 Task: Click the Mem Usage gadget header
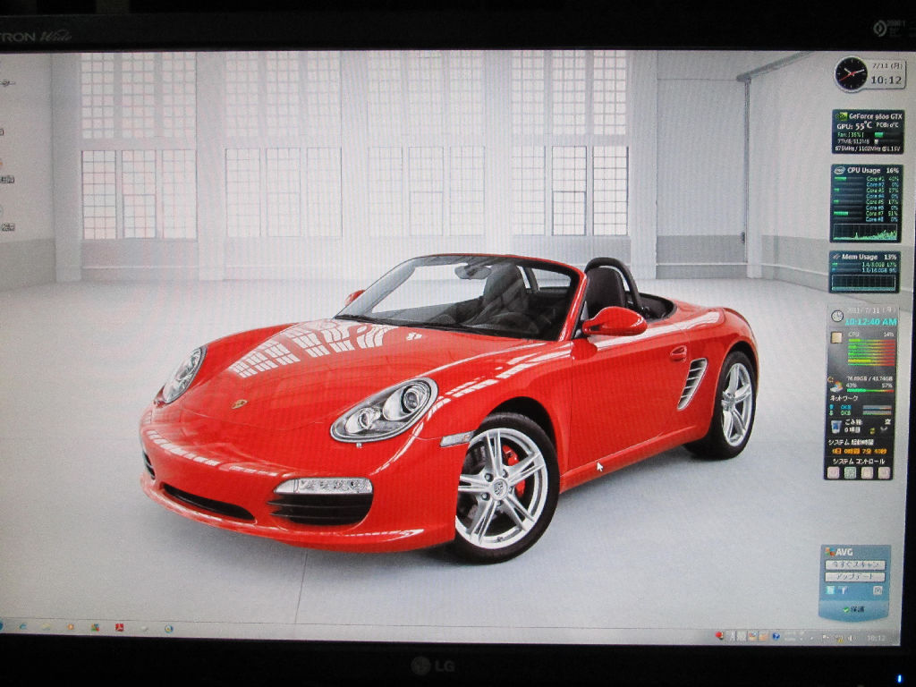[x=863, y=257]
